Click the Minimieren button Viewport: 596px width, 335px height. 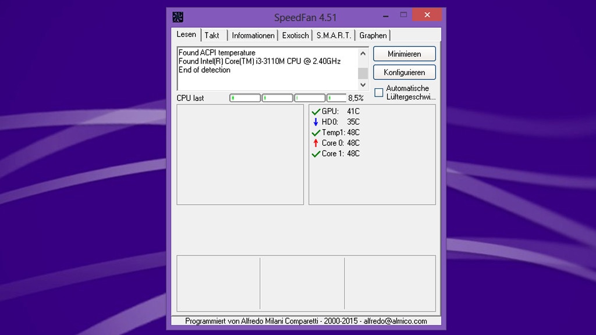[x=405, y=54]
